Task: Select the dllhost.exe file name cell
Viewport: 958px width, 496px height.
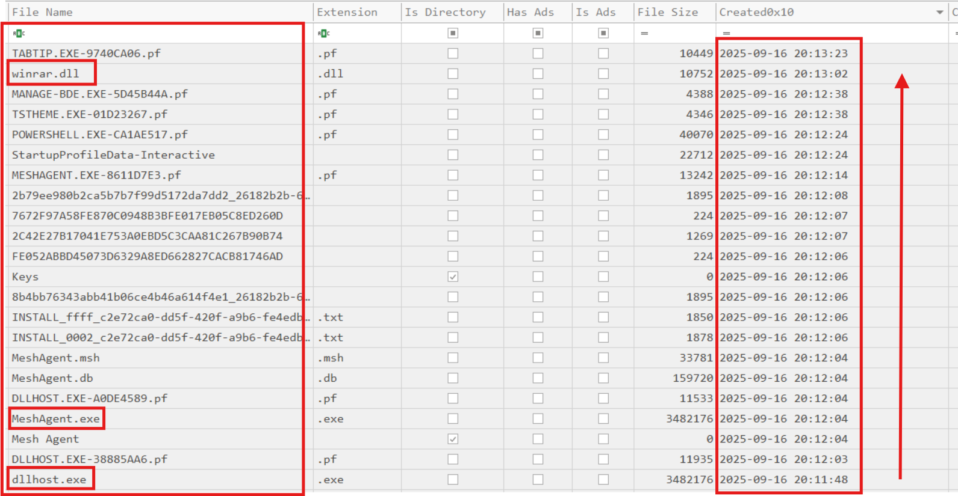Action: 49,480
